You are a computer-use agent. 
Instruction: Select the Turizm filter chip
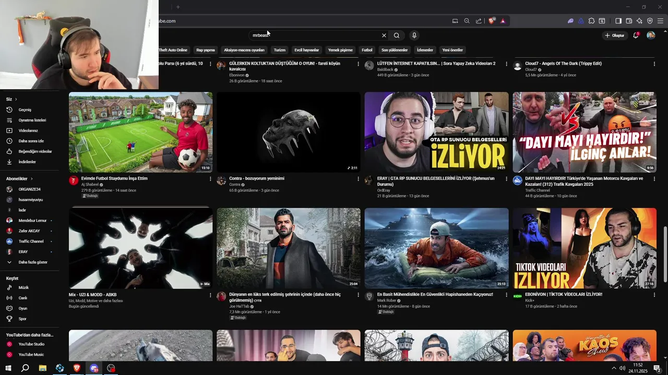click(x=280, y=50)
